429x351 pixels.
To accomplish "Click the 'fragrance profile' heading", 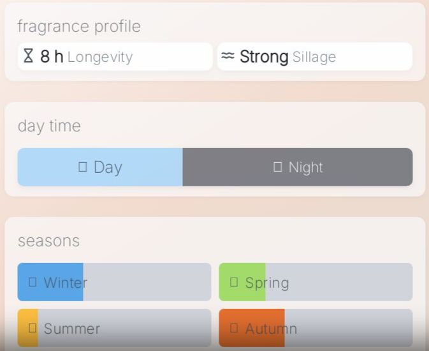I will 79,26.
